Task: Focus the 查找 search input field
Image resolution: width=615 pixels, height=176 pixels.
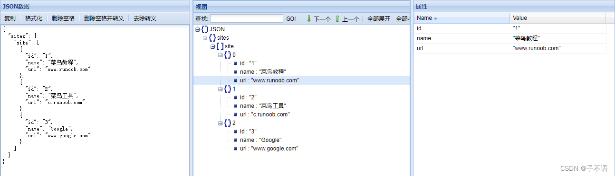Action: pyautogui.click(x=247, y=18)
